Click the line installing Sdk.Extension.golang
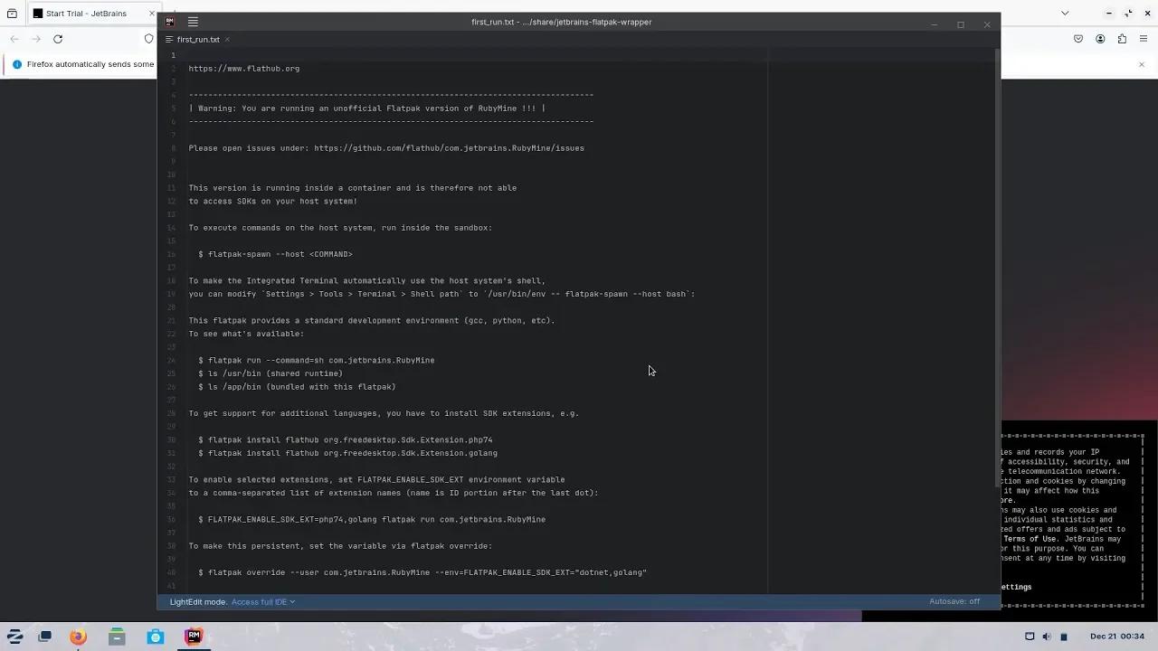Viewport: 1158px width, 651px height. pyautogui.click(x=347, y=453)
